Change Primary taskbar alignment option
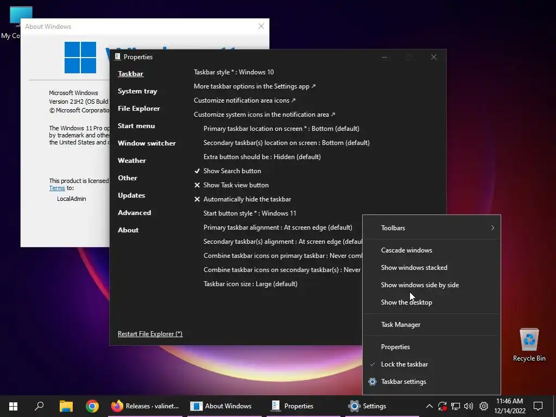The height and width of the screenshot is (417, 556). 277,228
